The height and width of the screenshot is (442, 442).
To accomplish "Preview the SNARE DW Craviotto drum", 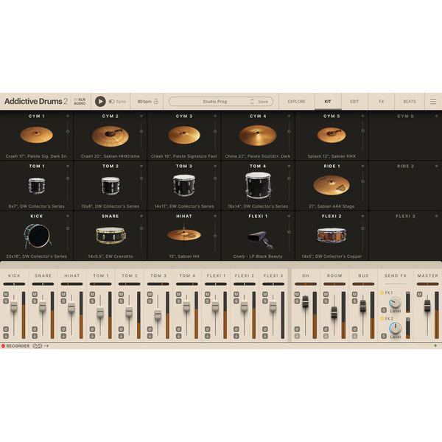I will point(110,235).
